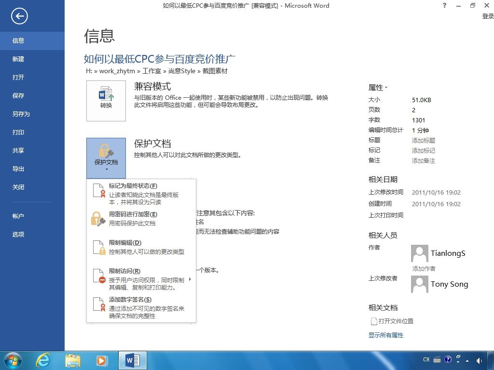The height and width of the screenshot is (370, 494).
Task: Click the Encrypt lock and key icon
Action: click(98, 219)
